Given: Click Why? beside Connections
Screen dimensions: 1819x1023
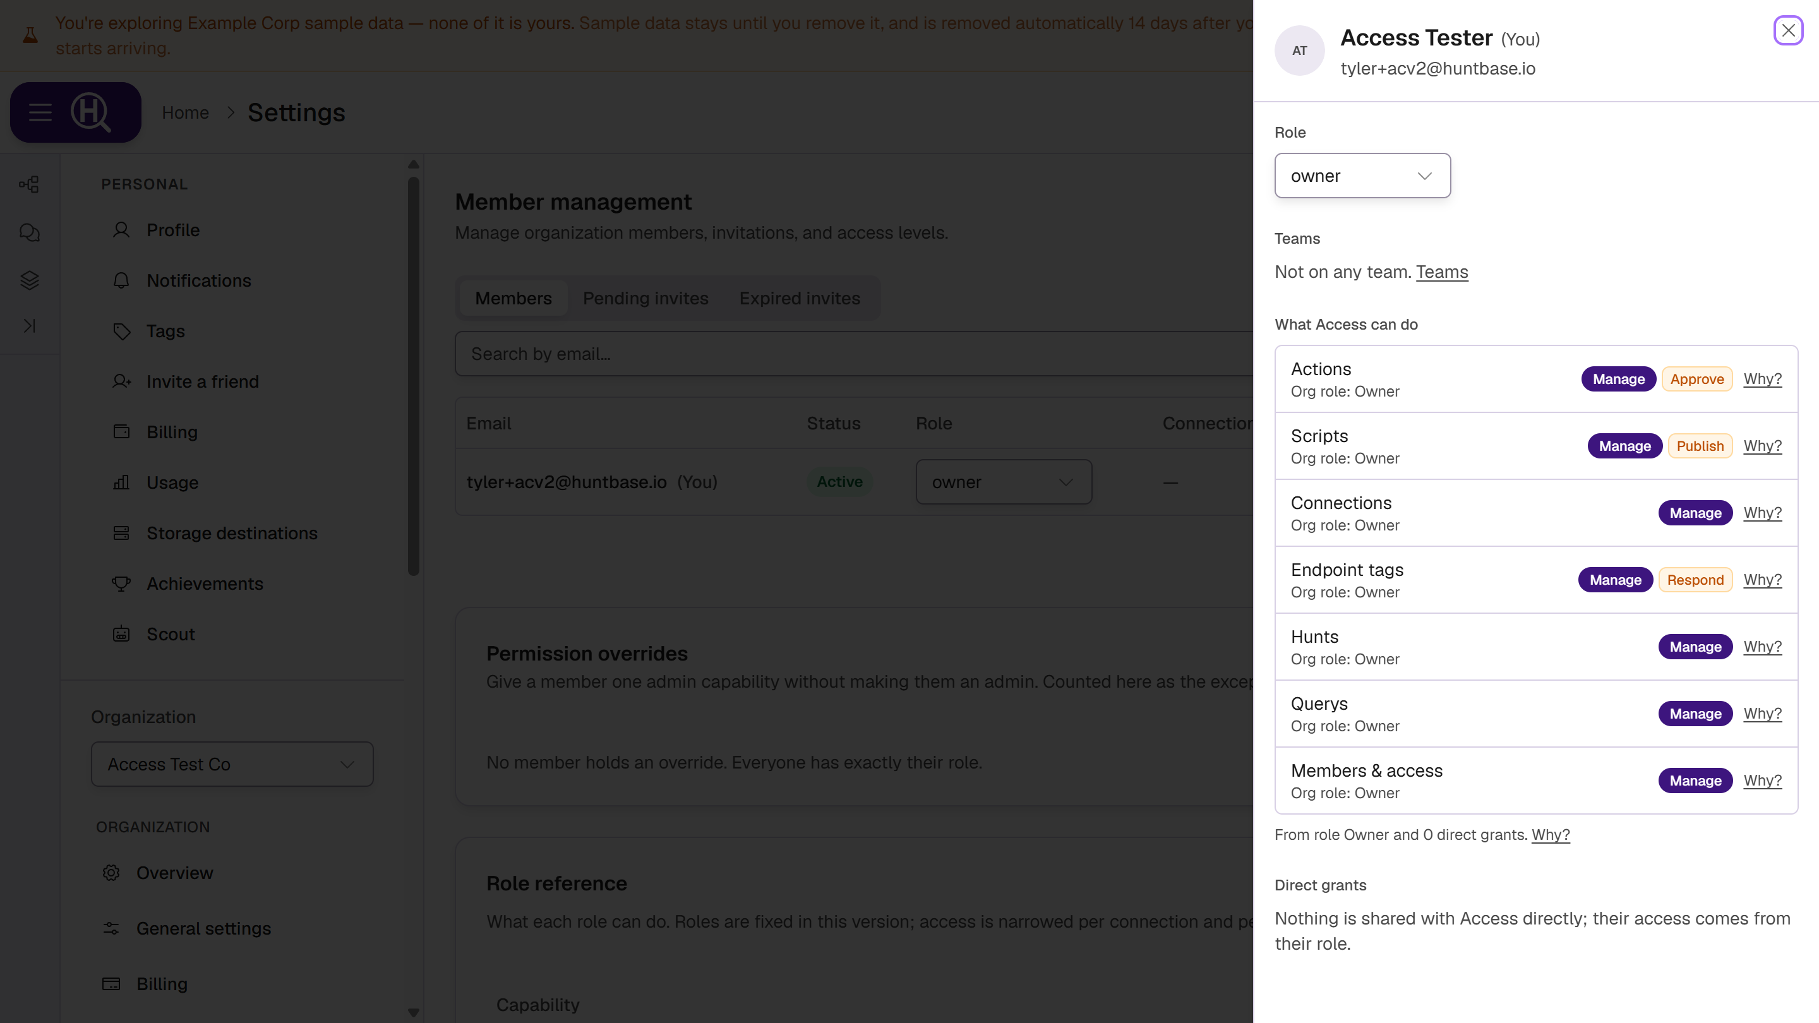Looking at the screenshot, I should click(1763, 513).
